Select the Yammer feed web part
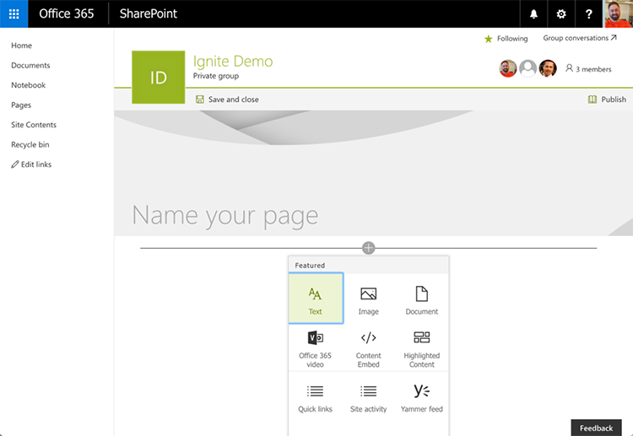The width and height of the screenshot is (633, 436). pos(421,399)
